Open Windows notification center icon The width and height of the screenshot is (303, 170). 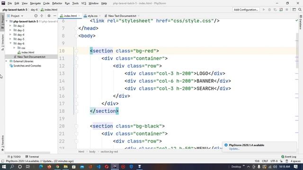click(295, 167)
